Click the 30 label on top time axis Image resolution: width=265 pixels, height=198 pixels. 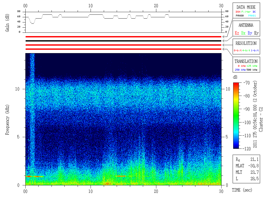[221, 6]
